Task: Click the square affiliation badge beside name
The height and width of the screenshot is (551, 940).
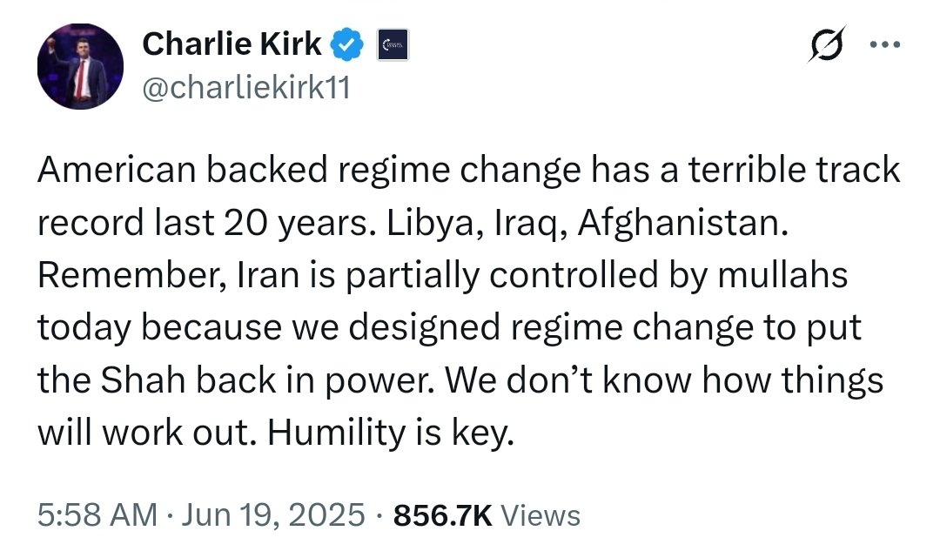Action: point(393,45)
